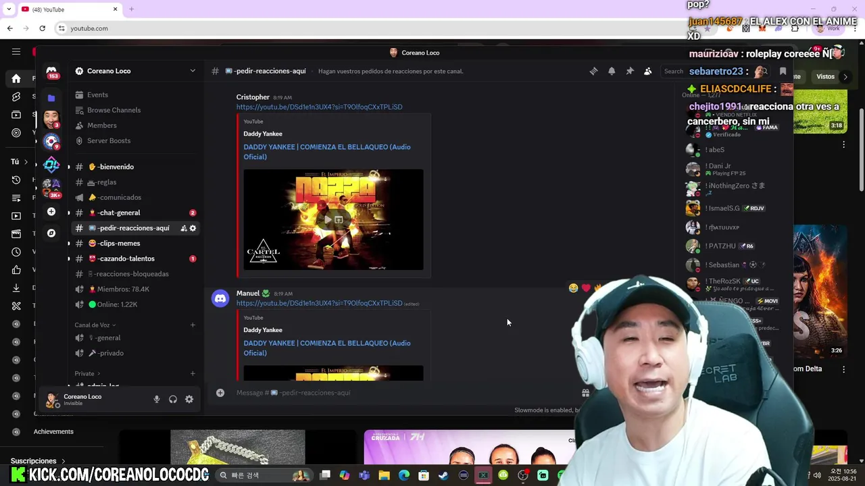Toggle the member list icon
Image resolution: width=865 pixels, height=486 pixels.
pyautogui.click(x=647, y=71)
